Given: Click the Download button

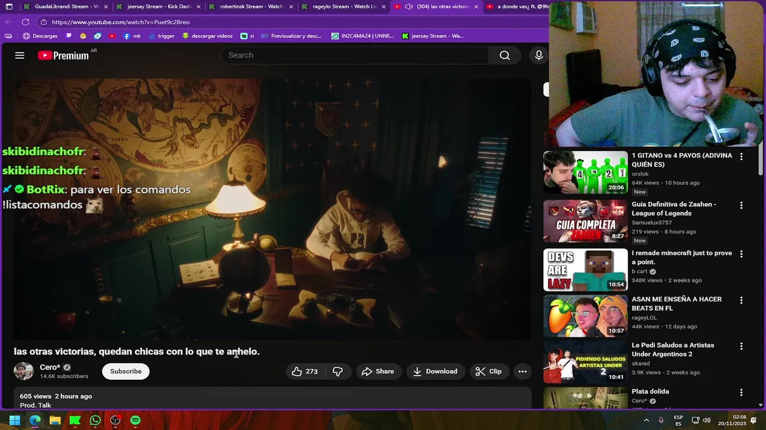Looking at the screenshot, I should tap(435, 371).
